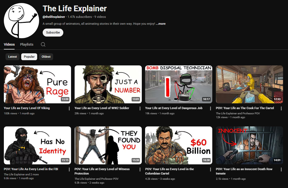Image resolution: width=288 pixels, height=188 pixels.
Task: Open options menu for the FBI video
Action: click(x=69, y=169)
